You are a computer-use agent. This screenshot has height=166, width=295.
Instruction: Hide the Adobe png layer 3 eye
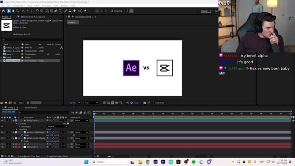pyautogui.click(x=2, y=138)
